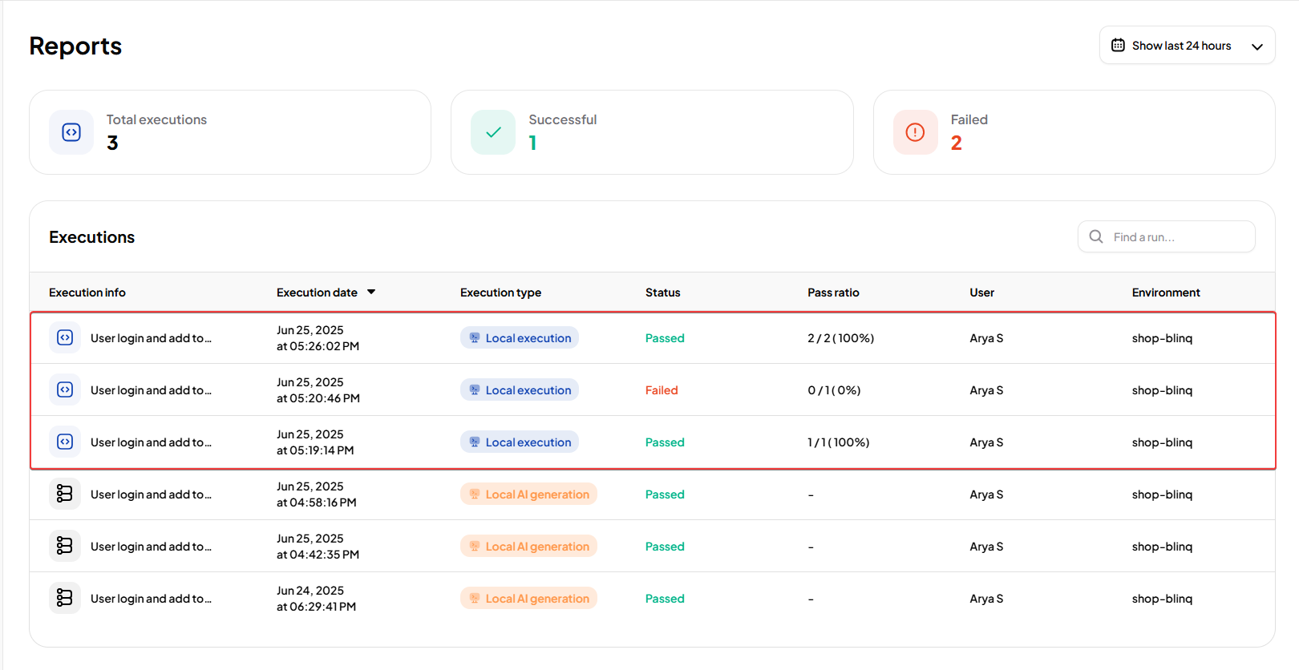Open the Show last 24 hours dropdown
The width and height of the screenshot is (1299, 670).
point(1181,46)
